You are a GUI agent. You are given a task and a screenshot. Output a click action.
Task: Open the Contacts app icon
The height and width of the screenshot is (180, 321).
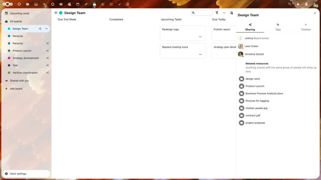(x=69, y=4)
